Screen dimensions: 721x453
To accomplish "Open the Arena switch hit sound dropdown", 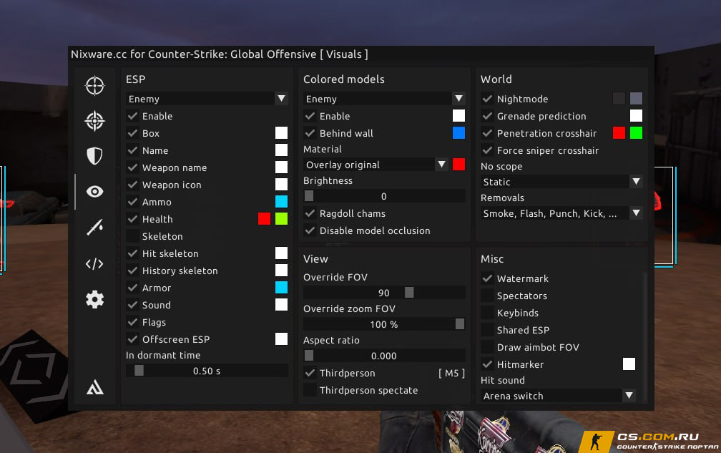I will click(x=558, y=396).
